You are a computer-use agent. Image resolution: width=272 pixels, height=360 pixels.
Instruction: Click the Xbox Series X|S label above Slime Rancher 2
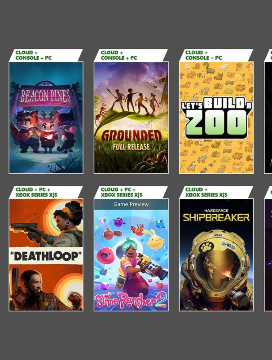(122, 195)
